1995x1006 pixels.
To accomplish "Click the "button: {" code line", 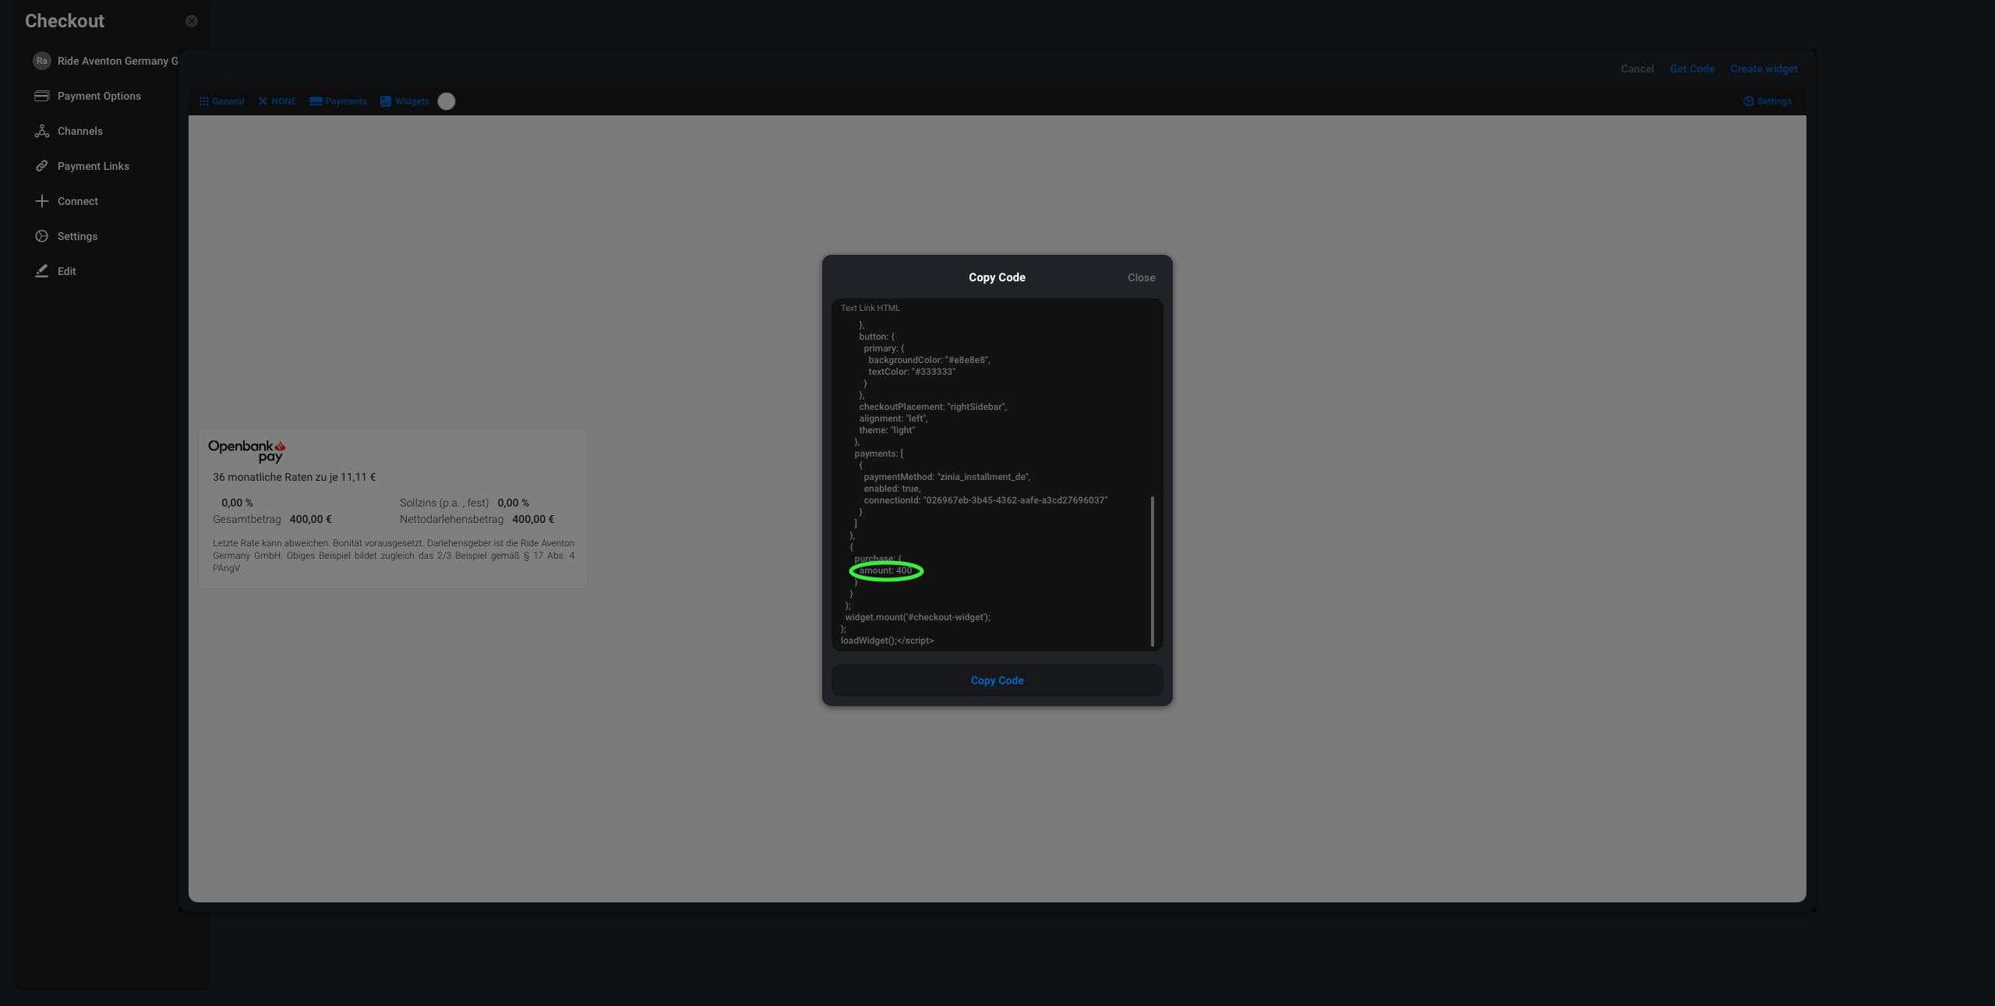I will pos(877,337).
